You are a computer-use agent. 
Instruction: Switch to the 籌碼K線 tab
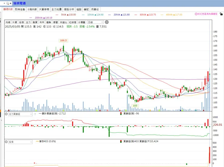click(x=8, y=9)
